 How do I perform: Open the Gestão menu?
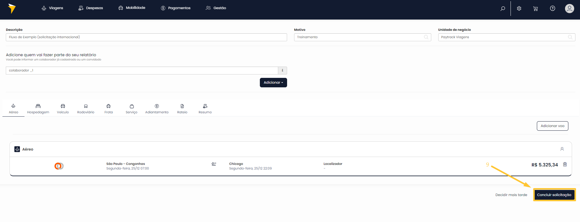coord(216,8)
